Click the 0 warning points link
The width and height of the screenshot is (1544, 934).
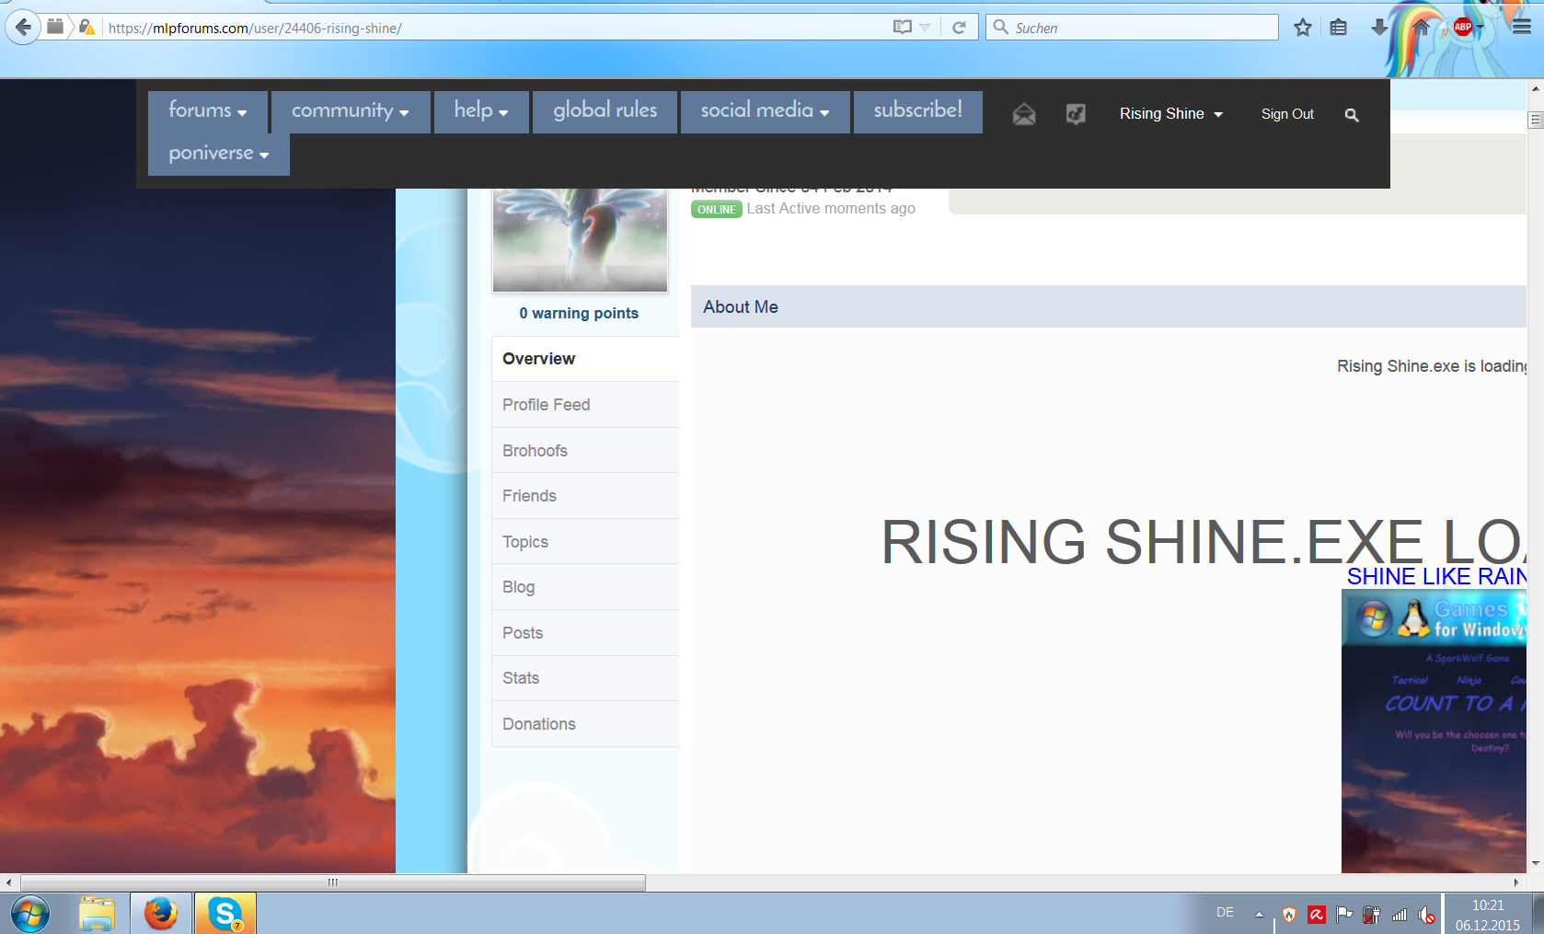coord(579,314)
